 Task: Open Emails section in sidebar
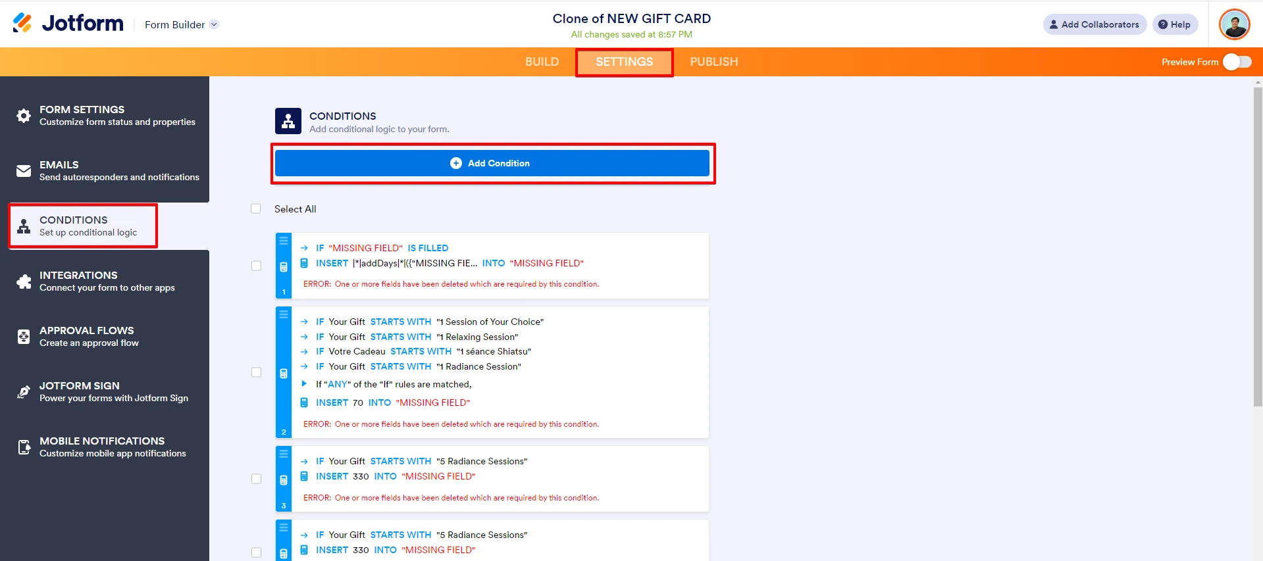(x=105, y=170)
